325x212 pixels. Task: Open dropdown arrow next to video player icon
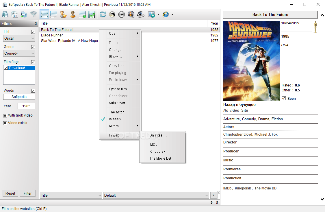click(158, 14)
